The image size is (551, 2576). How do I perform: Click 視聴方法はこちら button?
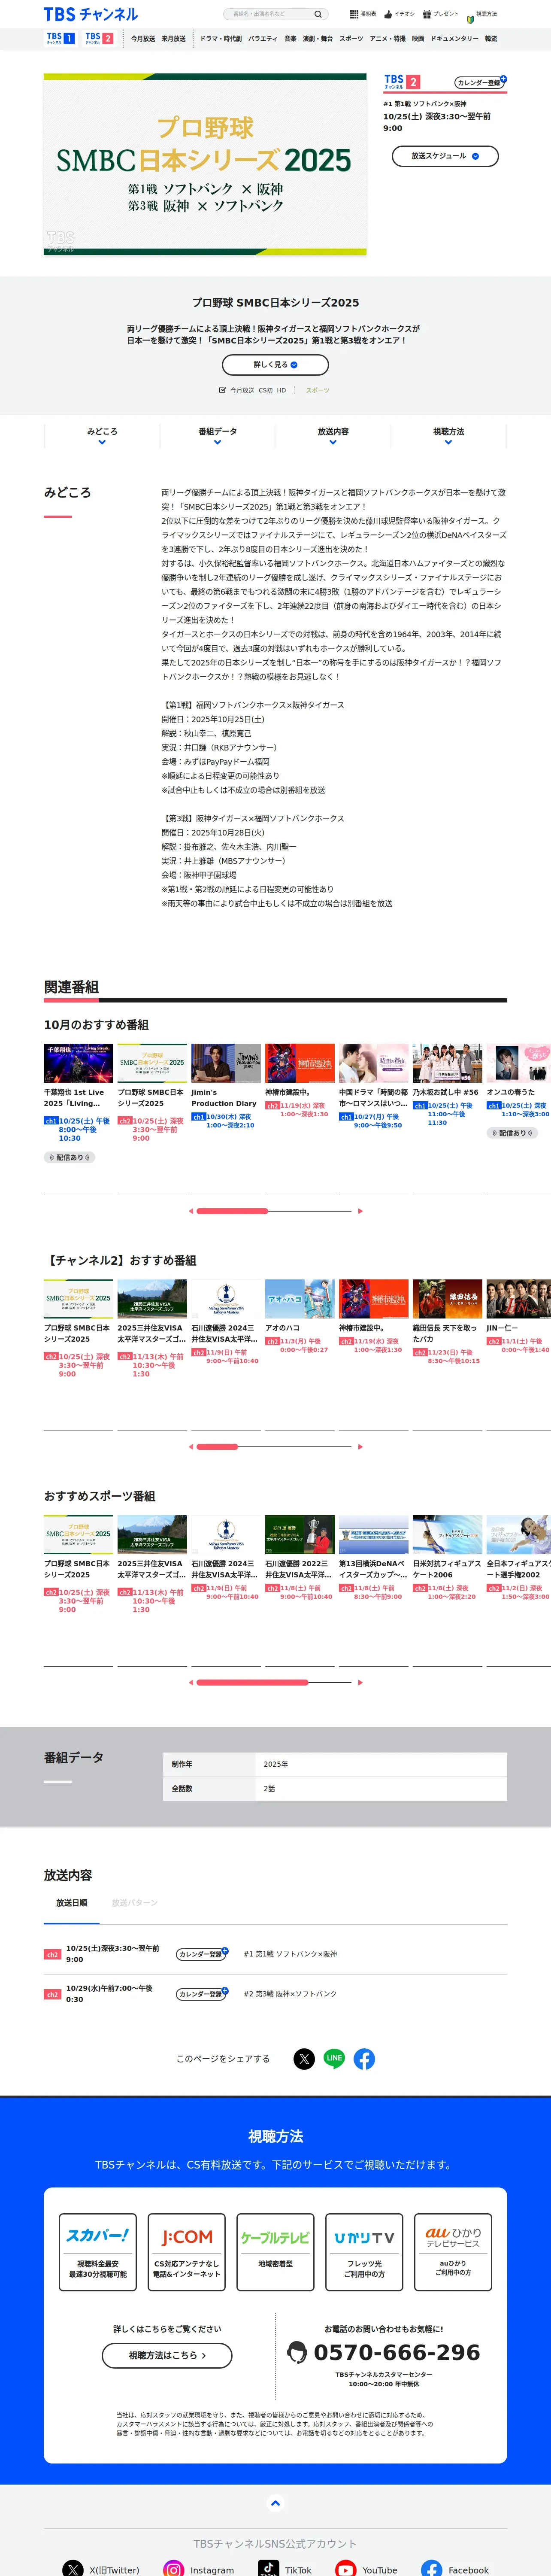(x=167, y=2355)
